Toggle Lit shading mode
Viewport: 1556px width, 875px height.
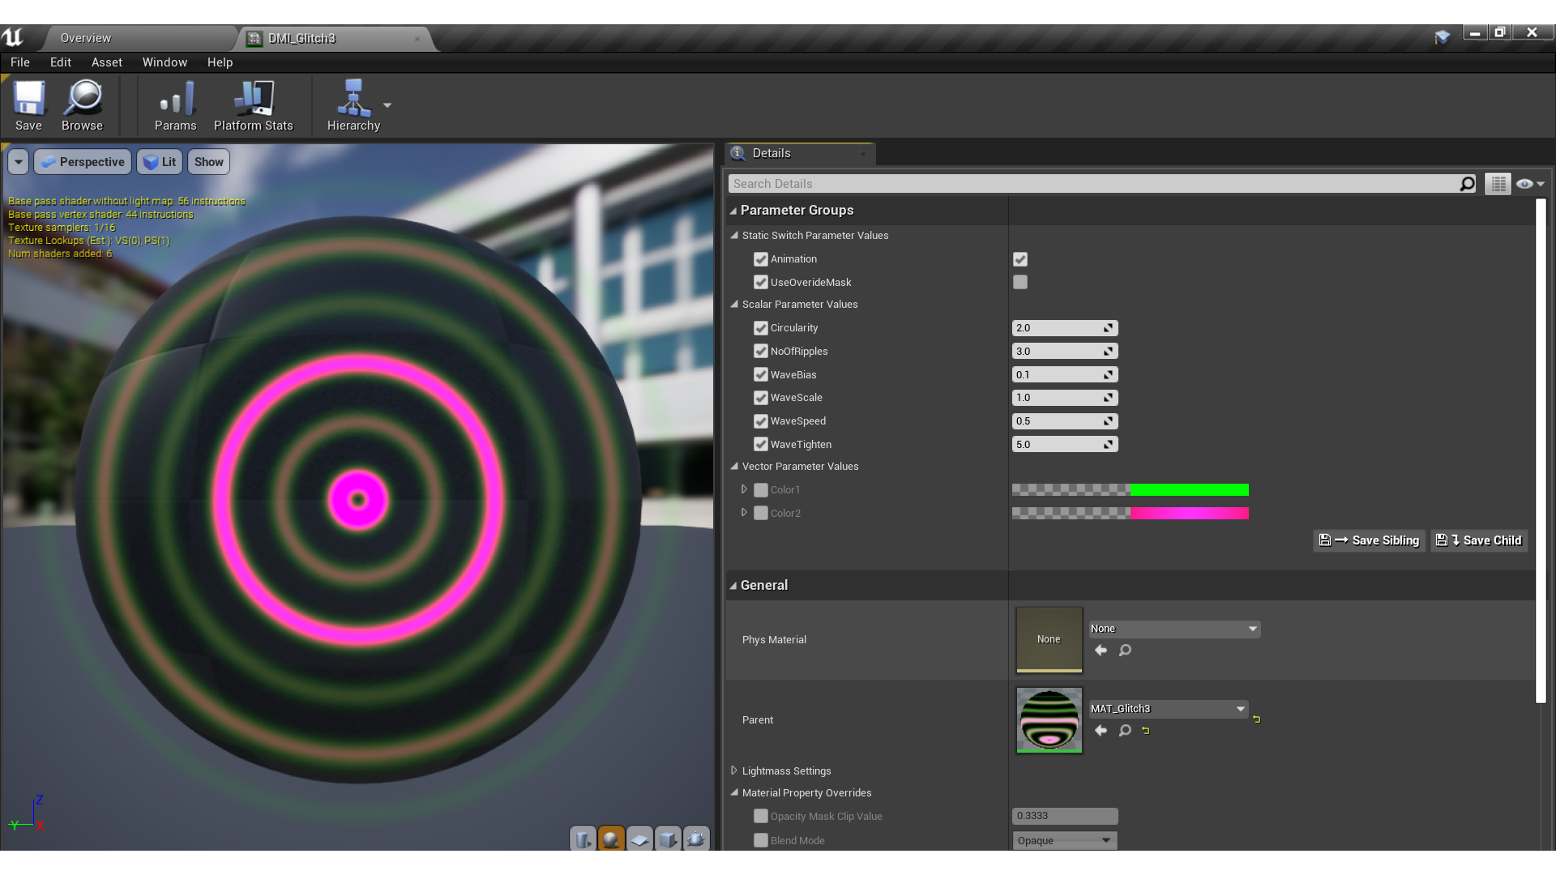click(x=160, y=161)
